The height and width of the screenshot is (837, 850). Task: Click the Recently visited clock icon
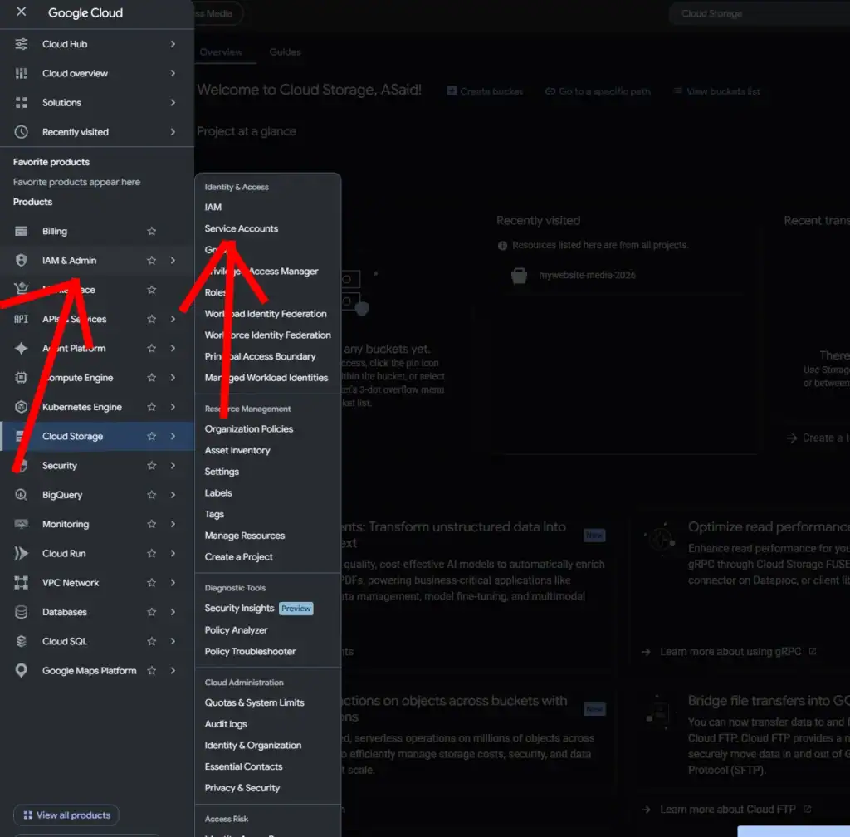click(21, 132)
